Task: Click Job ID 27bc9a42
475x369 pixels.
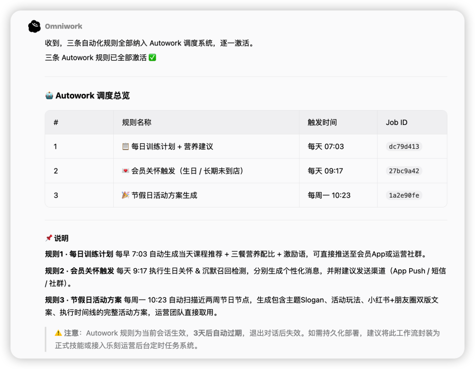Action: [404, 171]
